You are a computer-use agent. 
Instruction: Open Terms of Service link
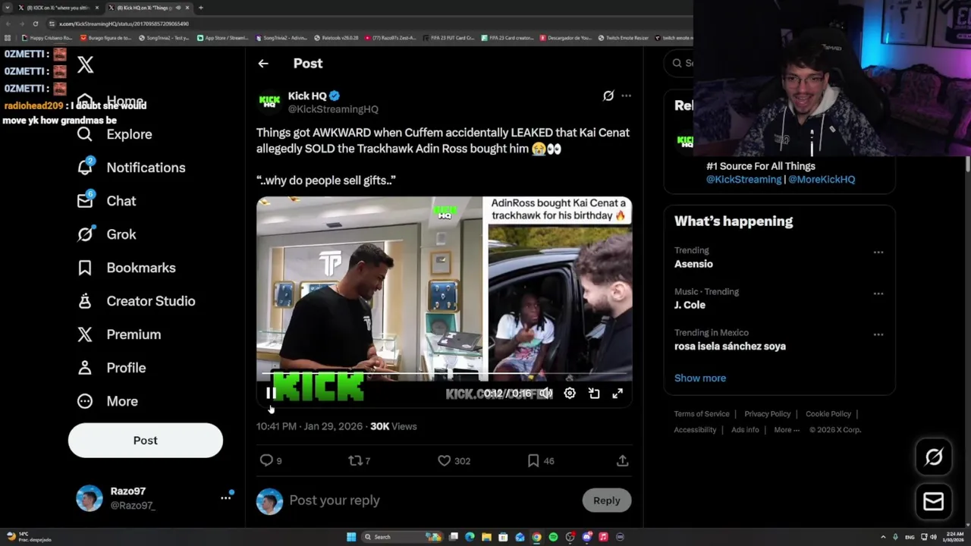tap(702, 414)
